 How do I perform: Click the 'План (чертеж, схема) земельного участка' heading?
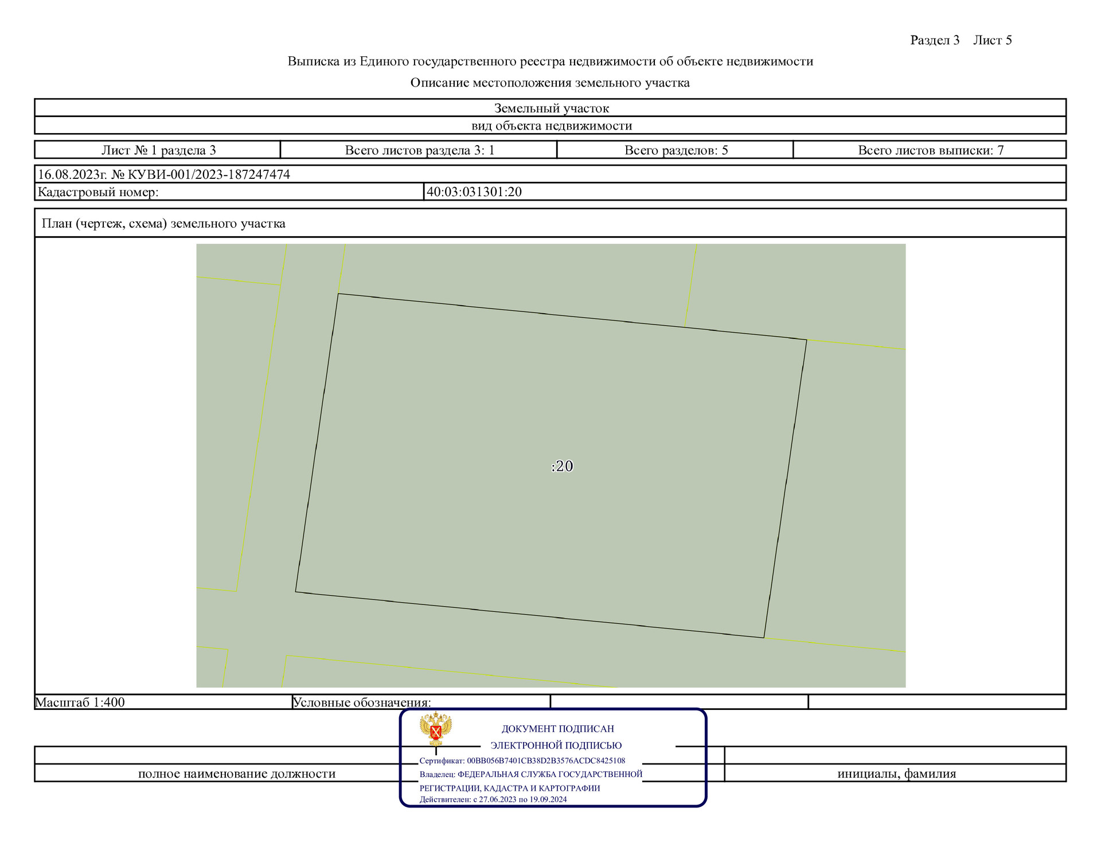coord(163,224)
